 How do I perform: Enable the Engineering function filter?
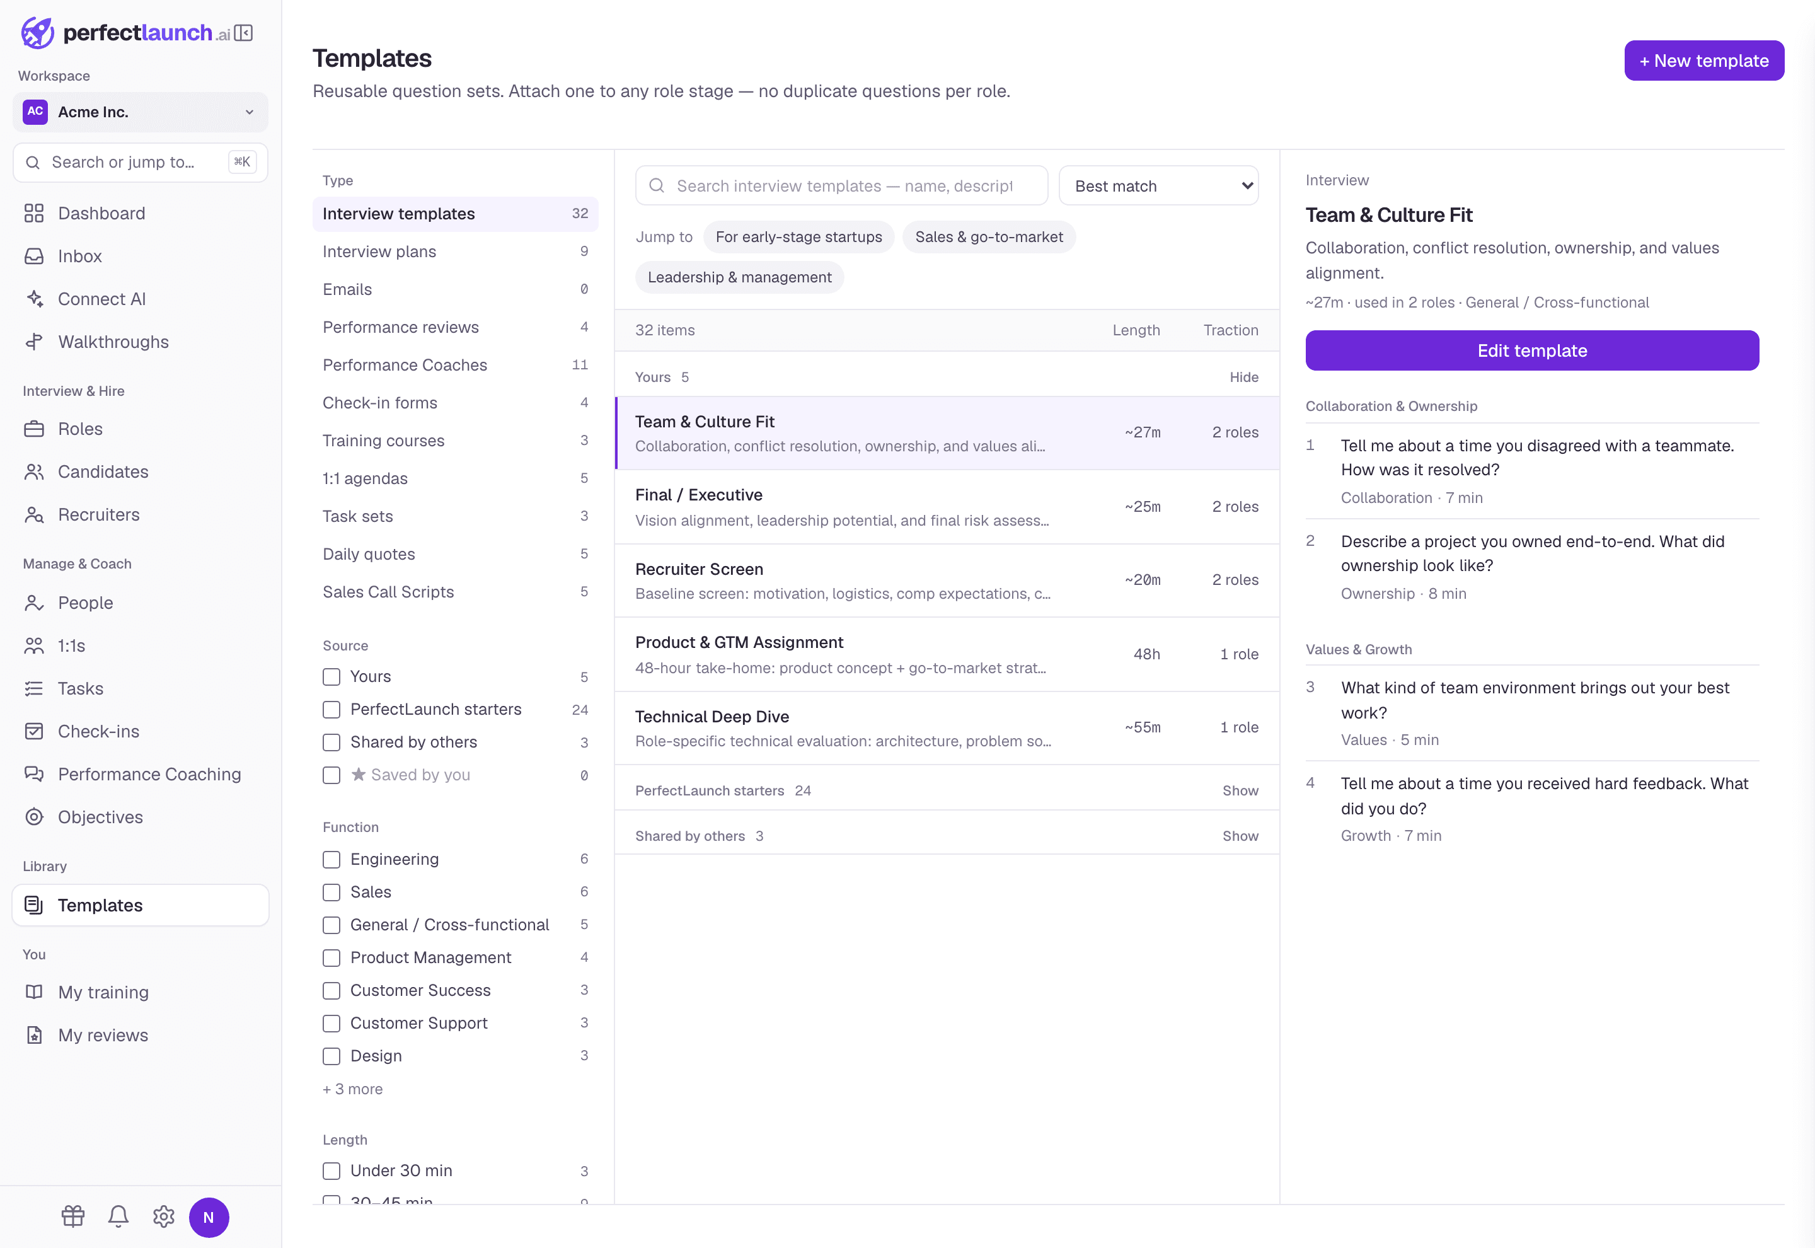coord(331,859)
